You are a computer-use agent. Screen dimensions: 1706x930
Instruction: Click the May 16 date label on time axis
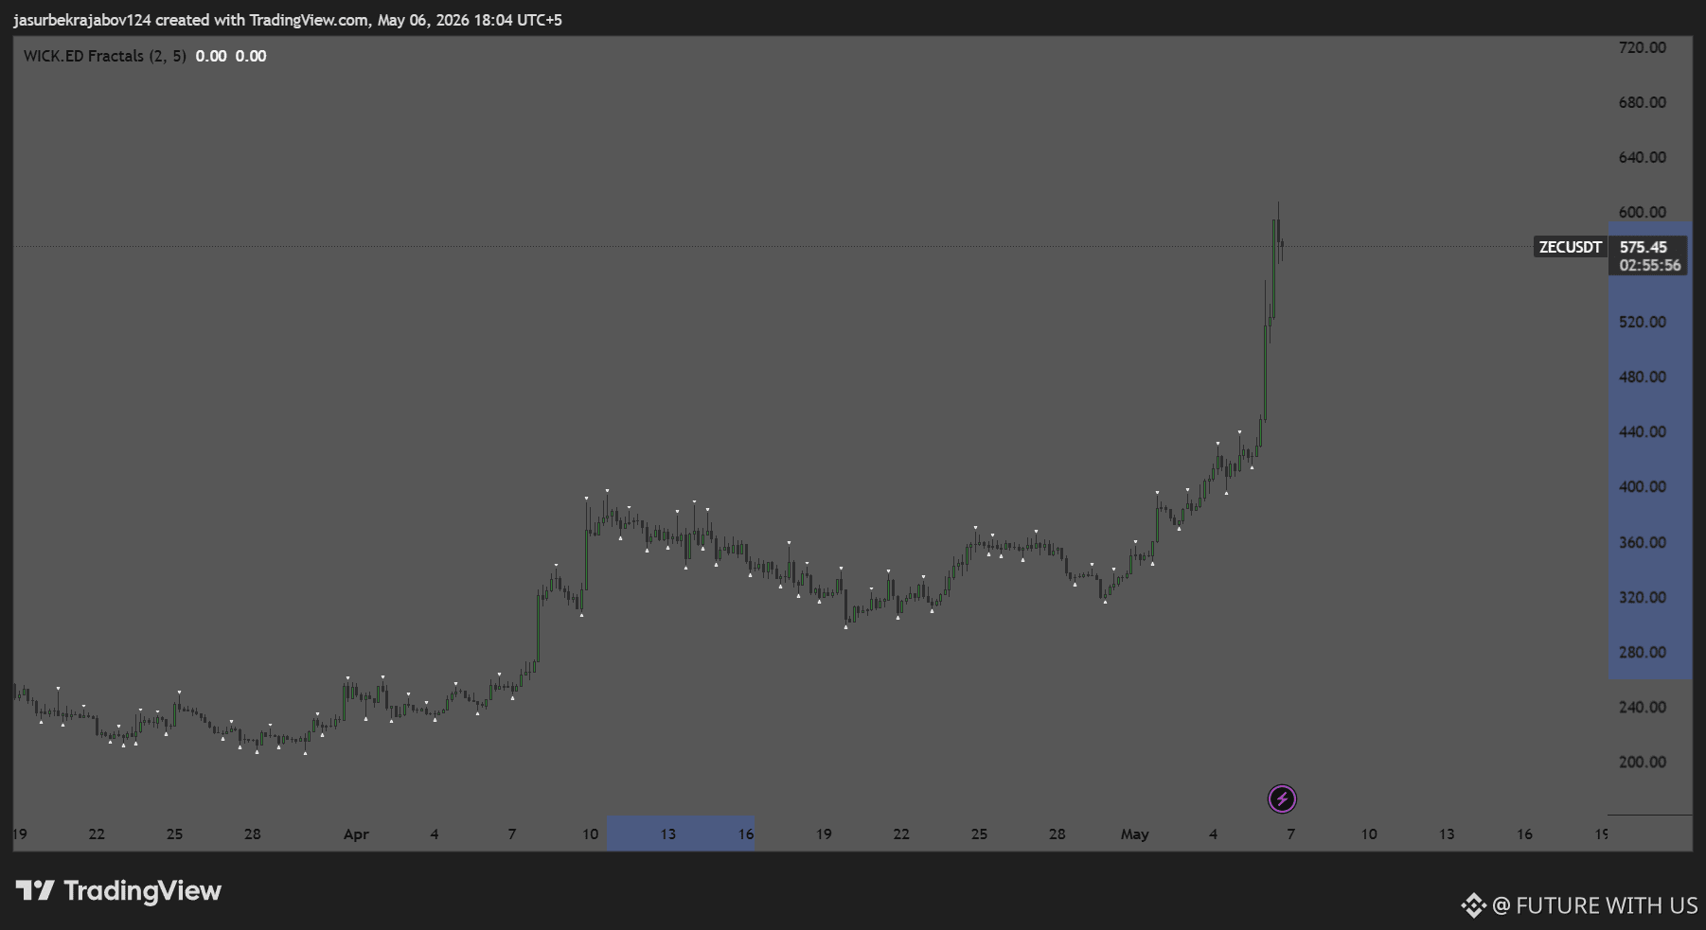[1524, 834]
